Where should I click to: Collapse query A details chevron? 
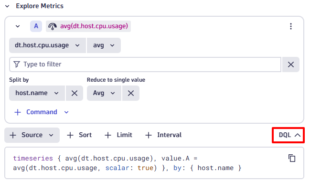pos(18,26)
